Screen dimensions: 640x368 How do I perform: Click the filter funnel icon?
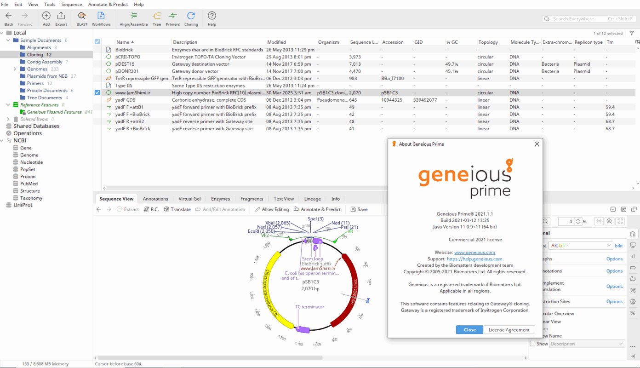click(632, 33)
